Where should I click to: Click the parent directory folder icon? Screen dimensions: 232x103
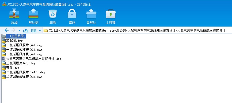click(4, 36)
